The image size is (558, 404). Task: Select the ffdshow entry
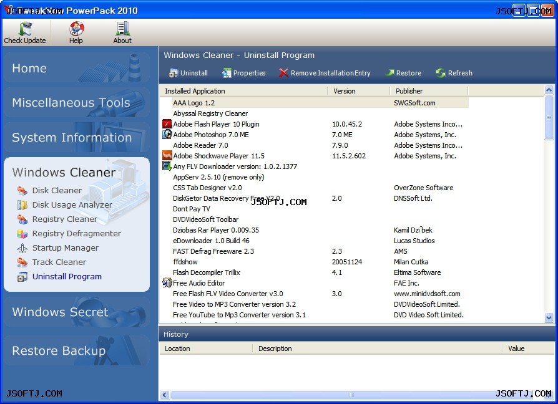coord(185,262)
